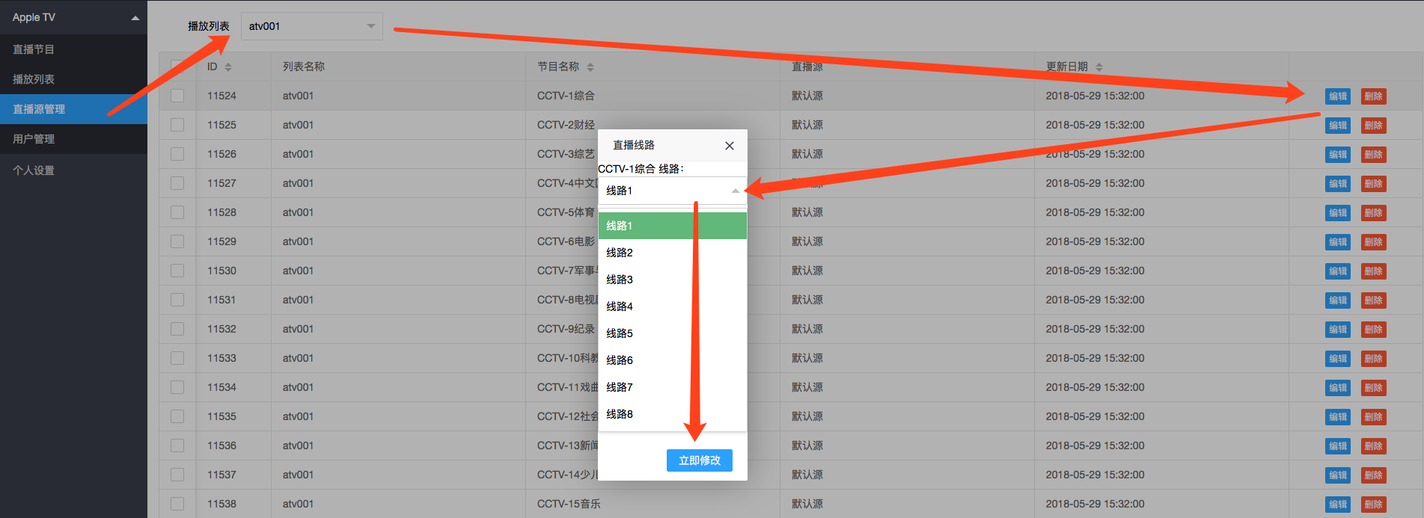This screenshot has height=518, width=1424.
Task: Click 编辑 button for row 11524
Action: click(x=1337, y=96)
